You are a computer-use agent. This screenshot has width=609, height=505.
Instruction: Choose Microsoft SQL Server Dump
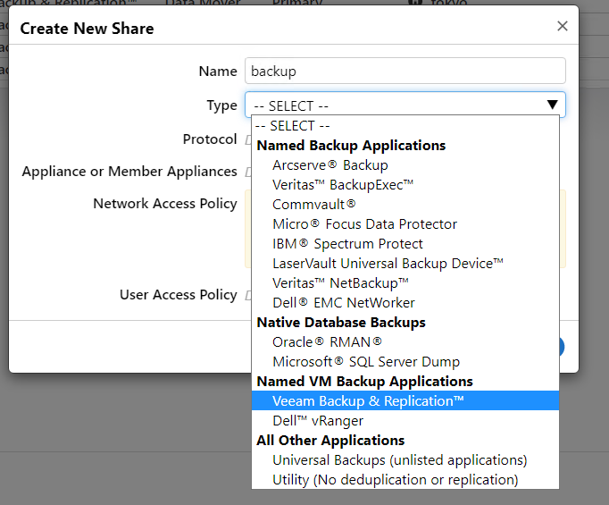(405, 362)
